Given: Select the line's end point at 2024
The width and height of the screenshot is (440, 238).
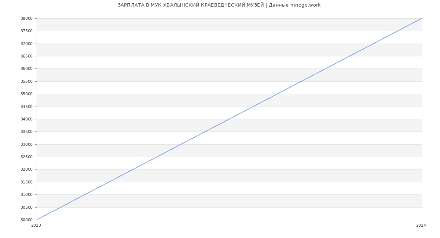Looking at the screenshot, I should (x=422, y=18).
